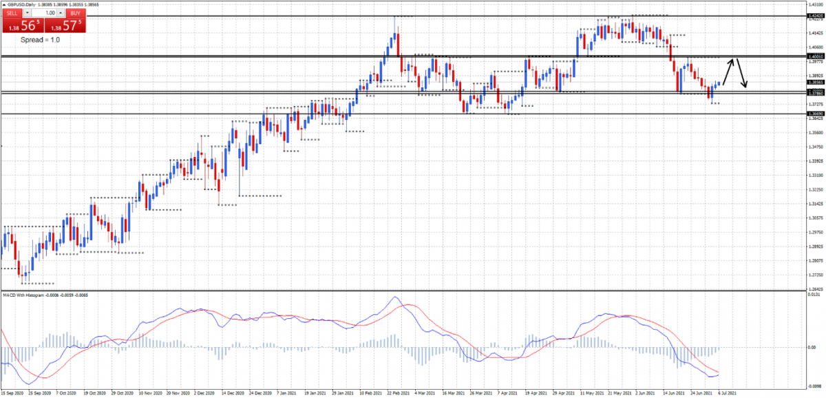The height and width of the screenshot is (398, 826).
Task: Click the BUY button
Action: (76, 12)
